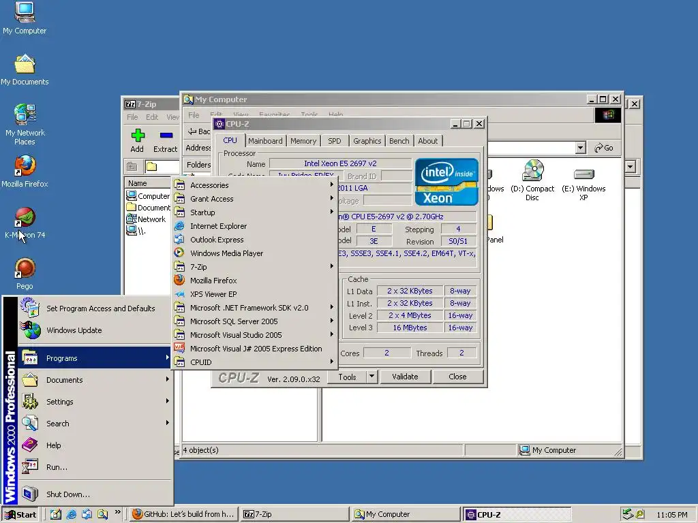
Task: Expand the CPUID program group
Action: [255, 362]
